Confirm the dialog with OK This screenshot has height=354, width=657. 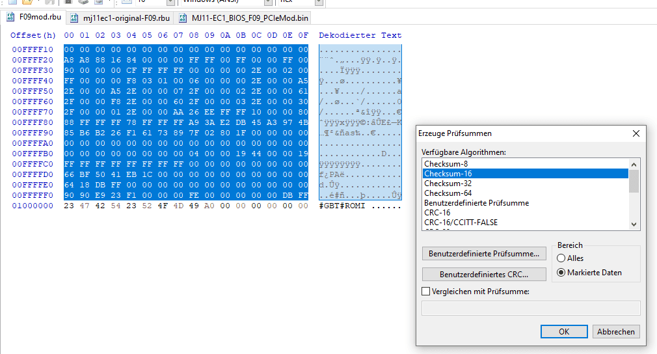pos(564,331)
